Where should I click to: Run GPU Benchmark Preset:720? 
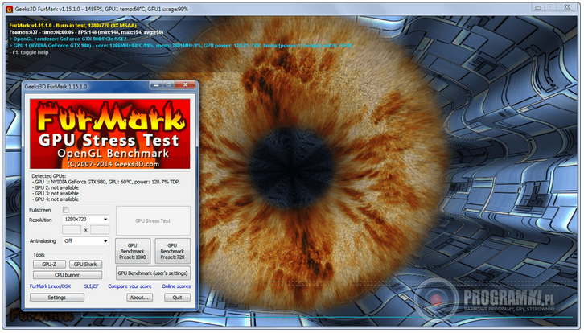click(172, 252)
